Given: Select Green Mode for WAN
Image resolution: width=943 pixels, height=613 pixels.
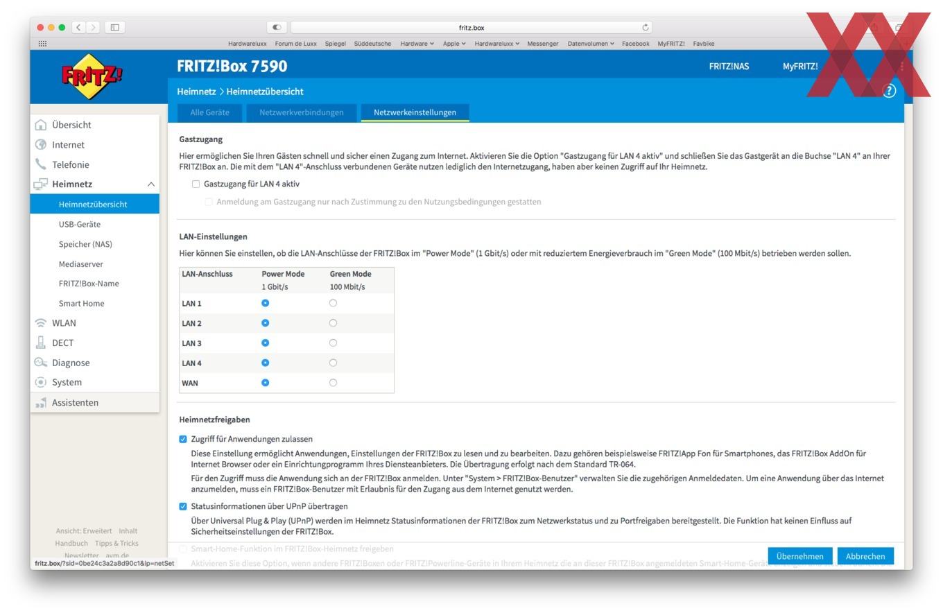Looking at the screenshot, I should tap(333, 383).
